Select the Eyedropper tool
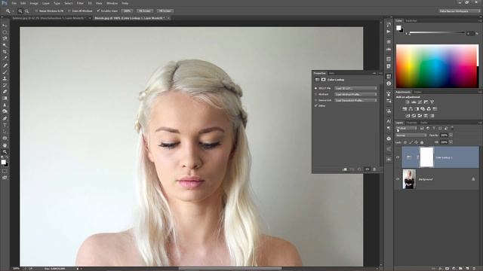This screenshot has height=271, width=483. [5, 59]
